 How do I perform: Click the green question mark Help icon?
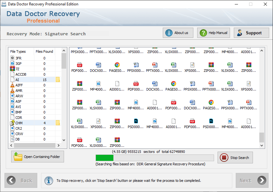pyautogui.click(x=203, y=33)
